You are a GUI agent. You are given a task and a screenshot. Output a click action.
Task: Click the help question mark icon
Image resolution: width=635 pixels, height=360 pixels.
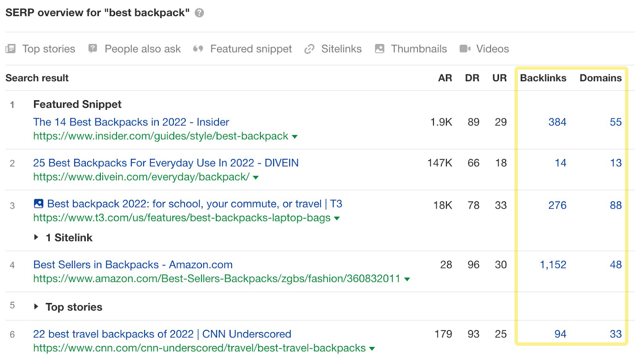pyautogui.click(x=199, y=13)
